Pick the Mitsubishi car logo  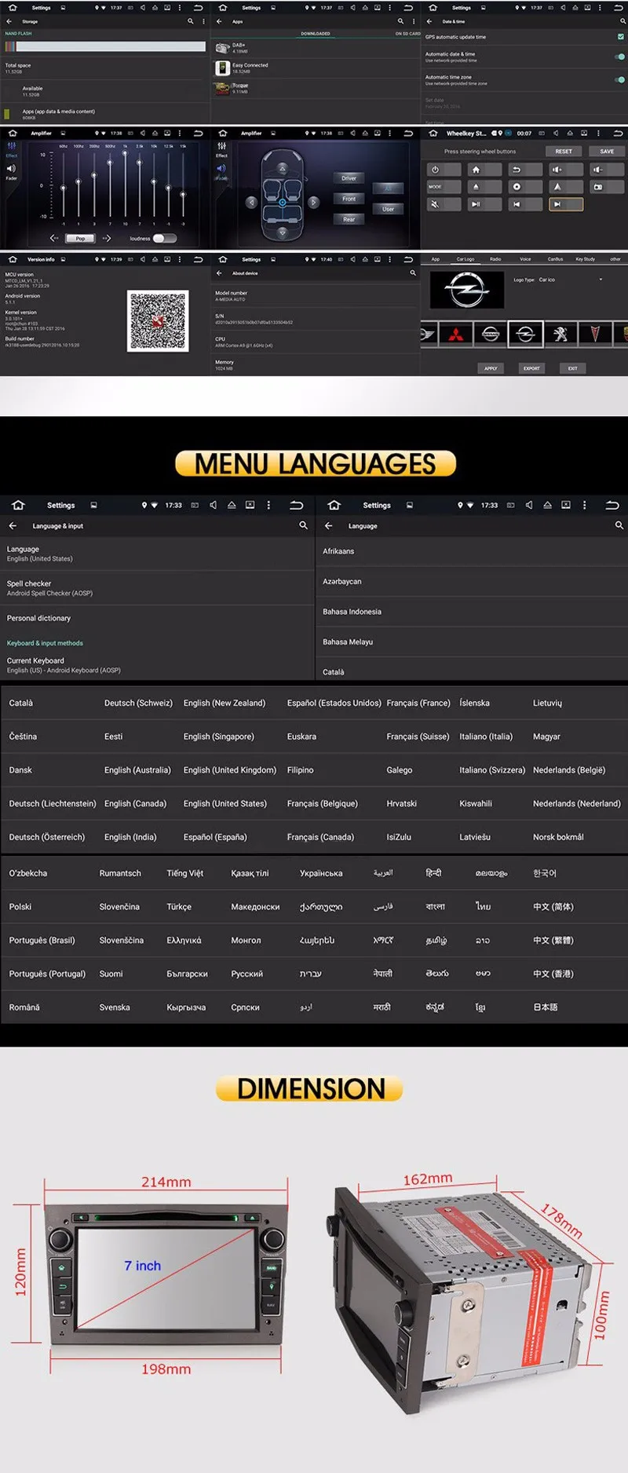click(x=455, y=335)
